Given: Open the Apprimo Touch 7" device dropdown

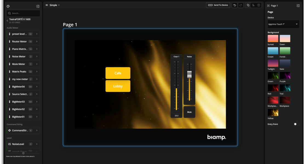Looking at the screenshot, I should tap(283, 24).
